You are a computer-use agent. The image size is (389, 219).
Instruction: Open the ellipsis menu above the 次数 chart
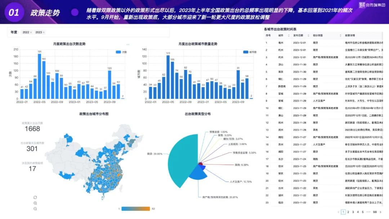pos(127,44)
